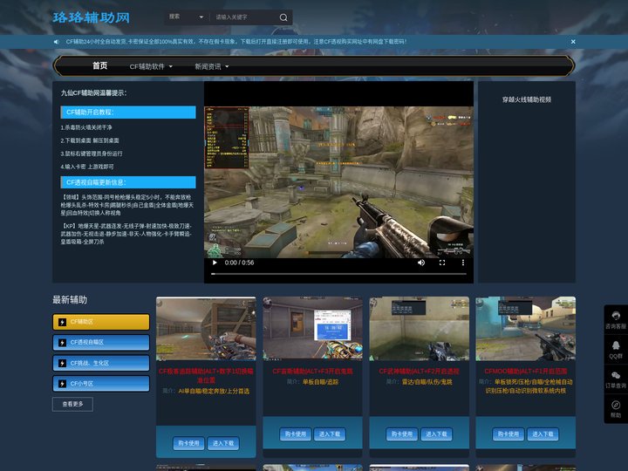Select the CF小号区 category

click(x=101, y=384)
